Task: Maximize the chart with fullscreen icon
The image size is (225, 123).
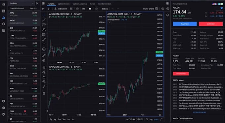Action: pyautogui.click(x=161, y=119)
